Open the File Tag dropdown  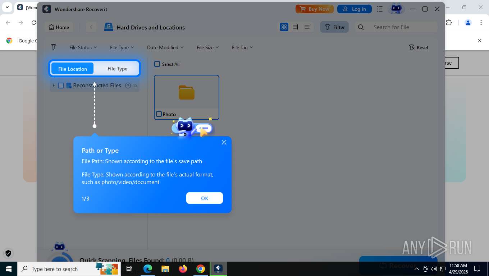242,47
